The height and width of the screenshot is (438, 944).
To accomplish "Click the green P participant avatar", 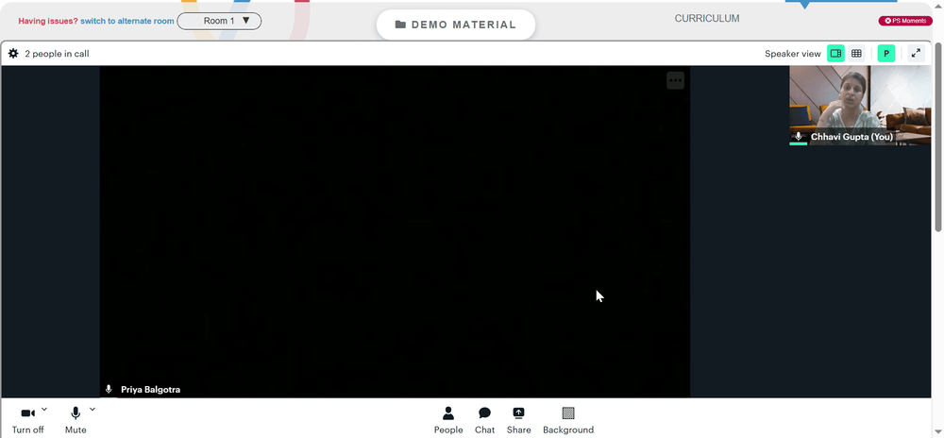I will [x=886, y=54].
